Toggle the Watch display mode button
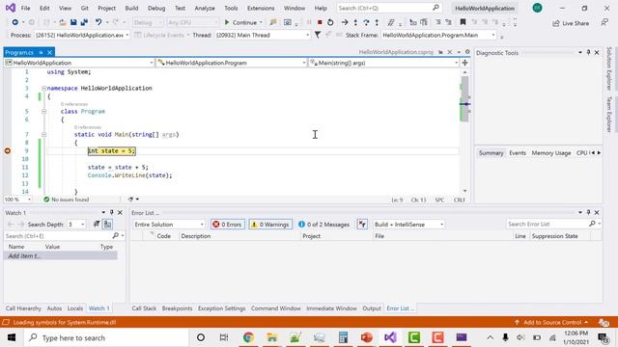Viewport: 618px width, 347px height. click(x=107, y=225)
